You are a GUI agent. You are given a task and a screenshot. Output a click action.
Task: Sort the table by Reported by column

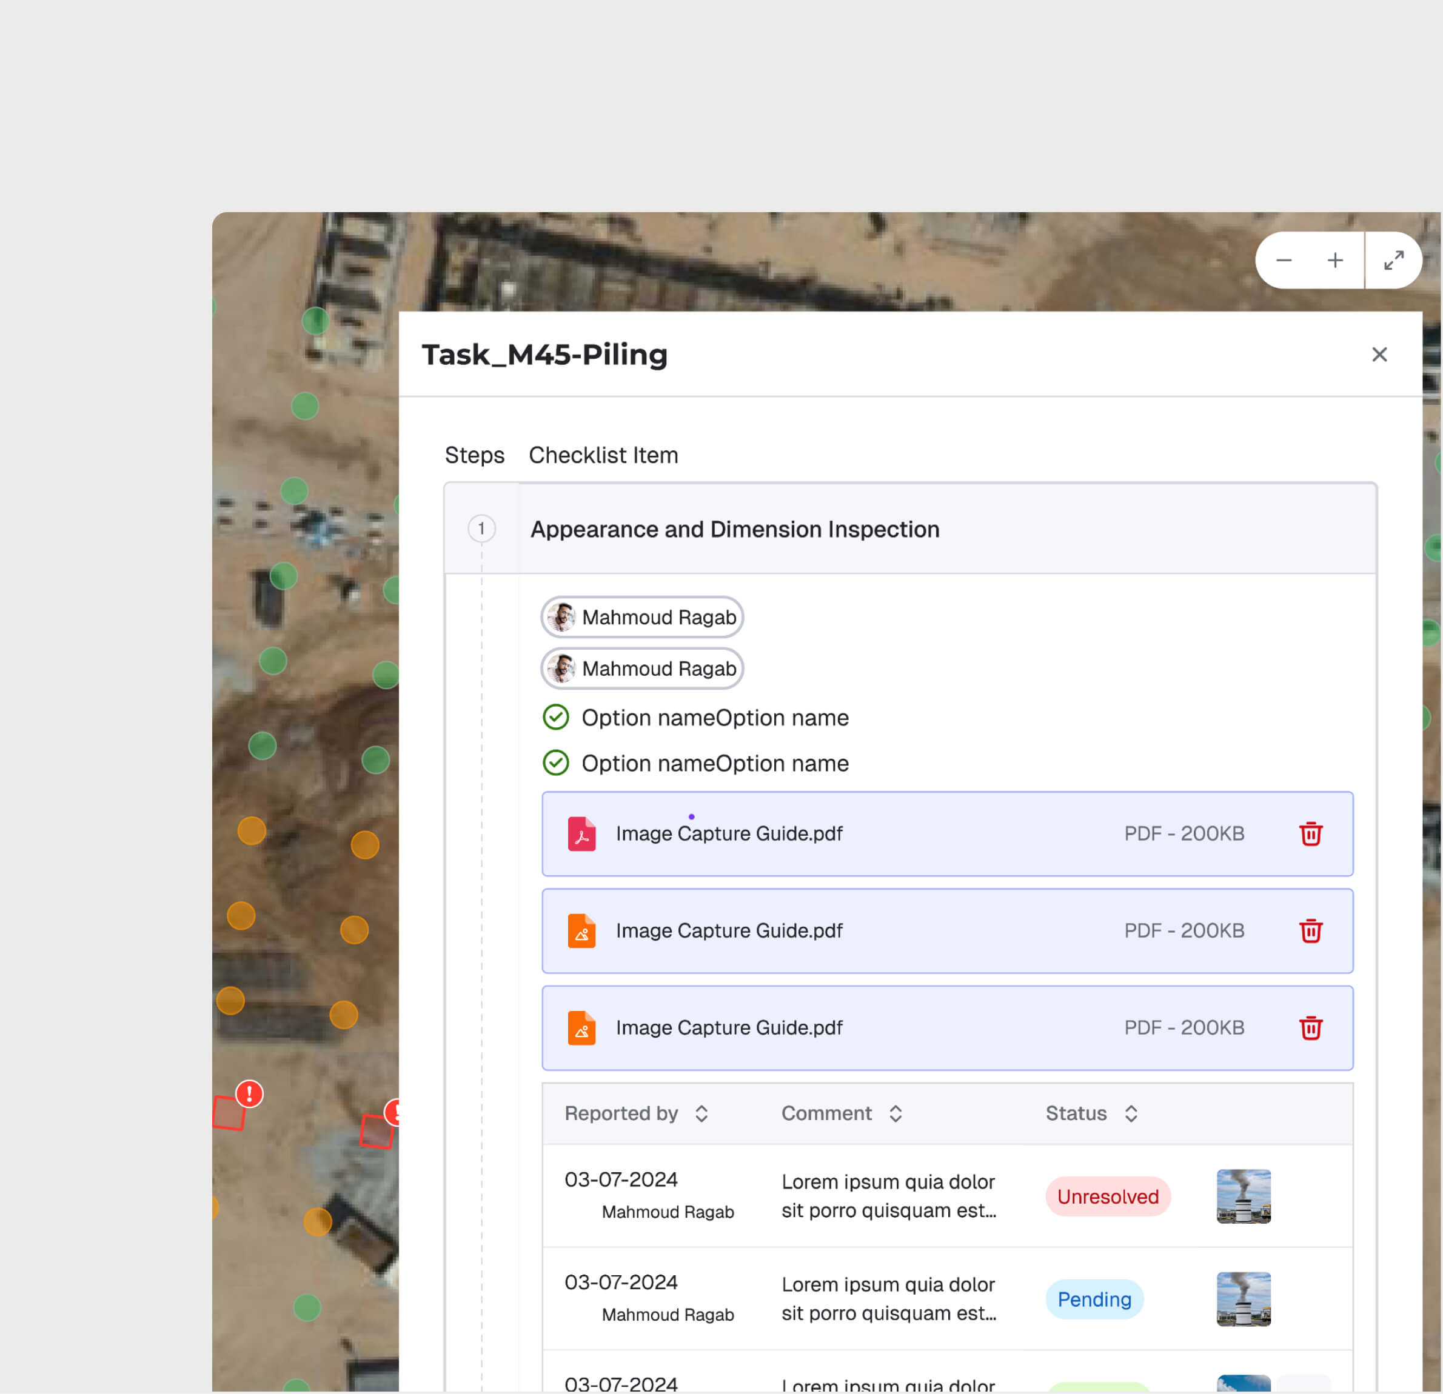coord(701,1113)
